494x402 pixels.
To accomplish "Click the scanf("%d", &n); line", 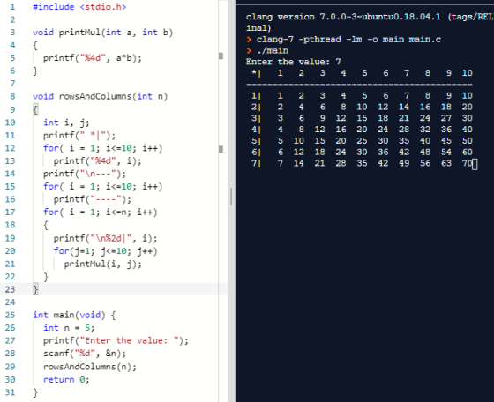I will point(85,354).
